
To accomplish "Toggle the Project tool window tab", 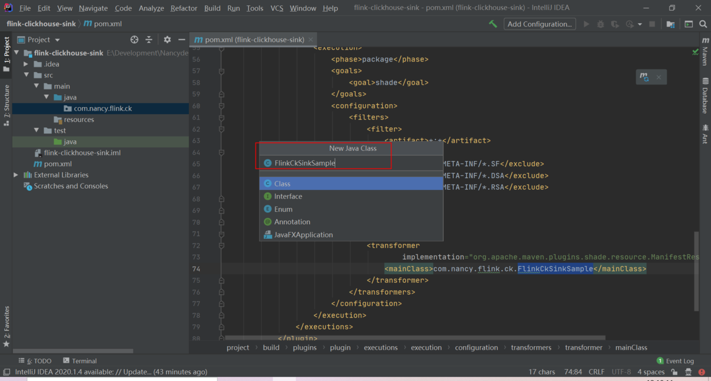I will click(6, 54).
